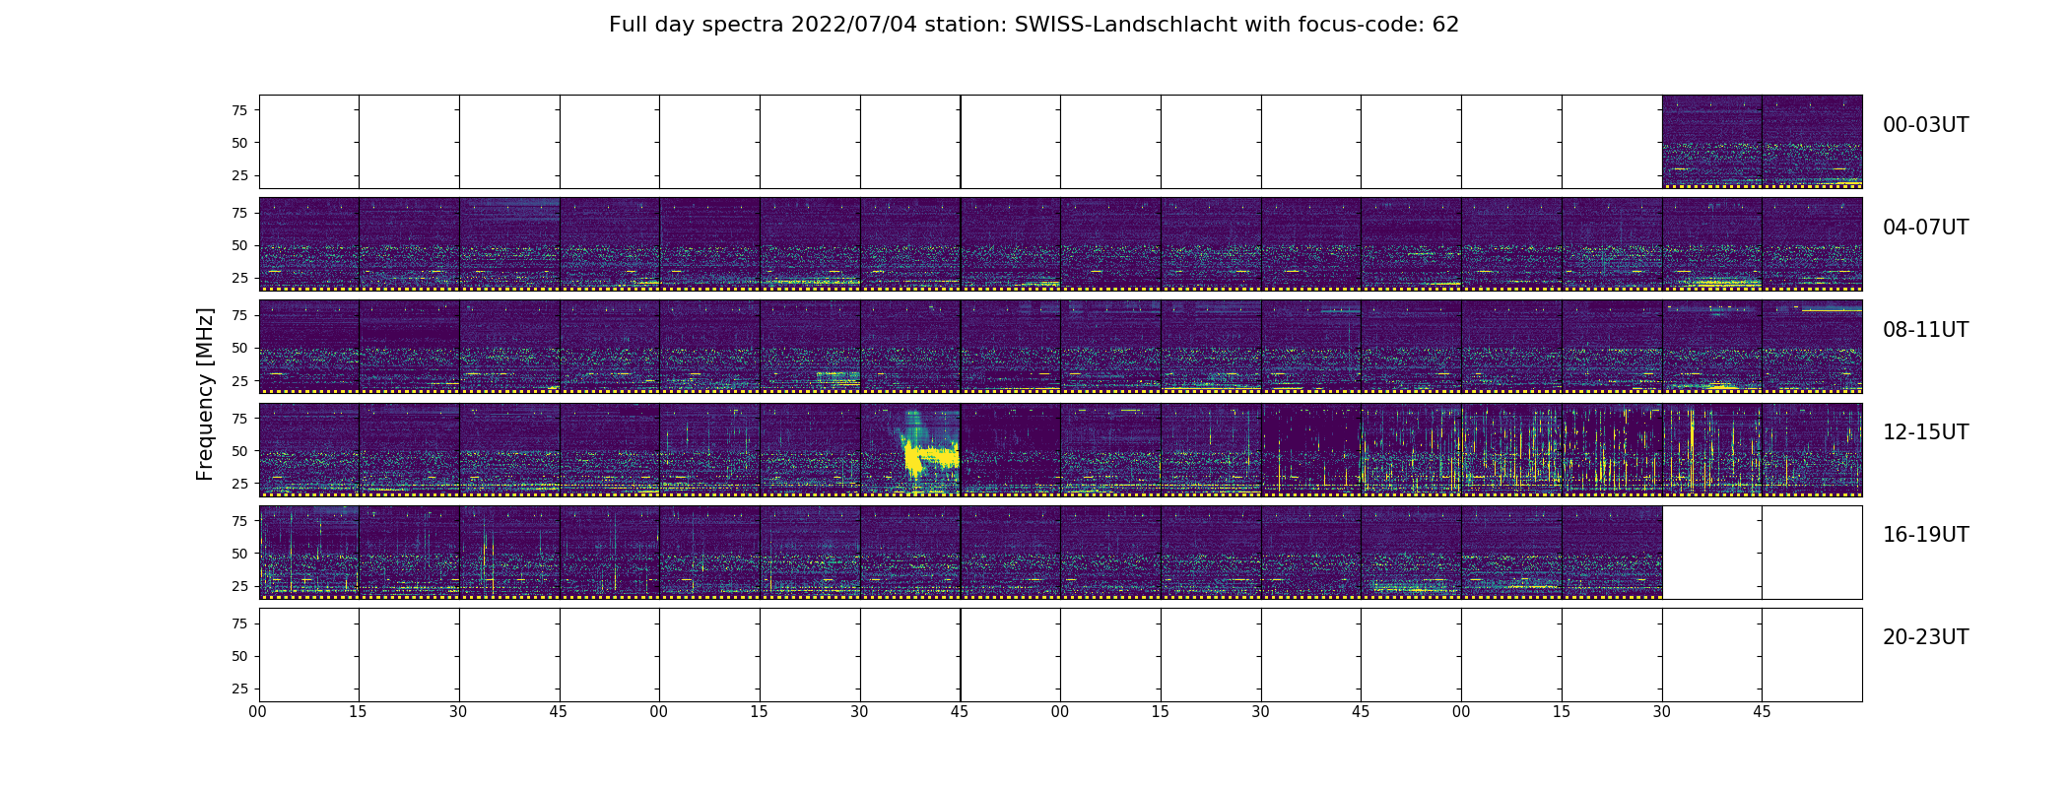
Task: Select the 50 tick of the 20-23UT row
Action: pyautogui.click(x=238, y=656)
